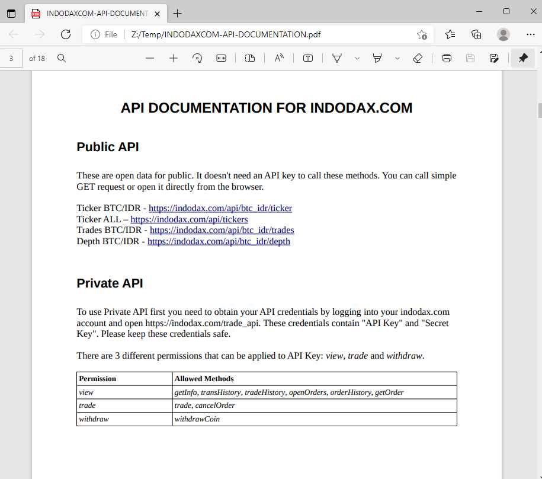Open the btc_idr/ticker API link
542x479 pixels.
point(220,208)
